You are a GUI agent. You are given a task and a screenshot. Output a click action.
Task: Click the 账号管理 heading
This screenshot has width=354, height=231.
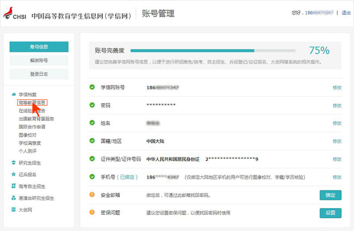coord(158,14)
